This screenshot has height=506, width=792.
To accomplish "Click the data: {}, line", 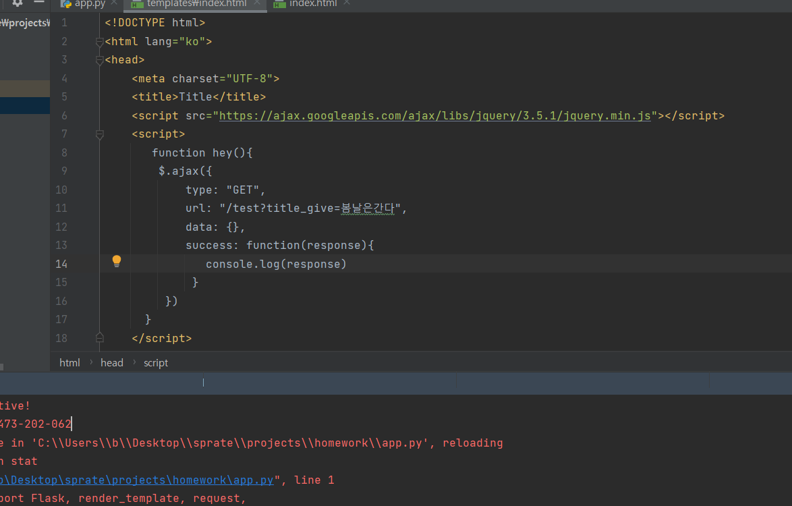I will point(215,227).
